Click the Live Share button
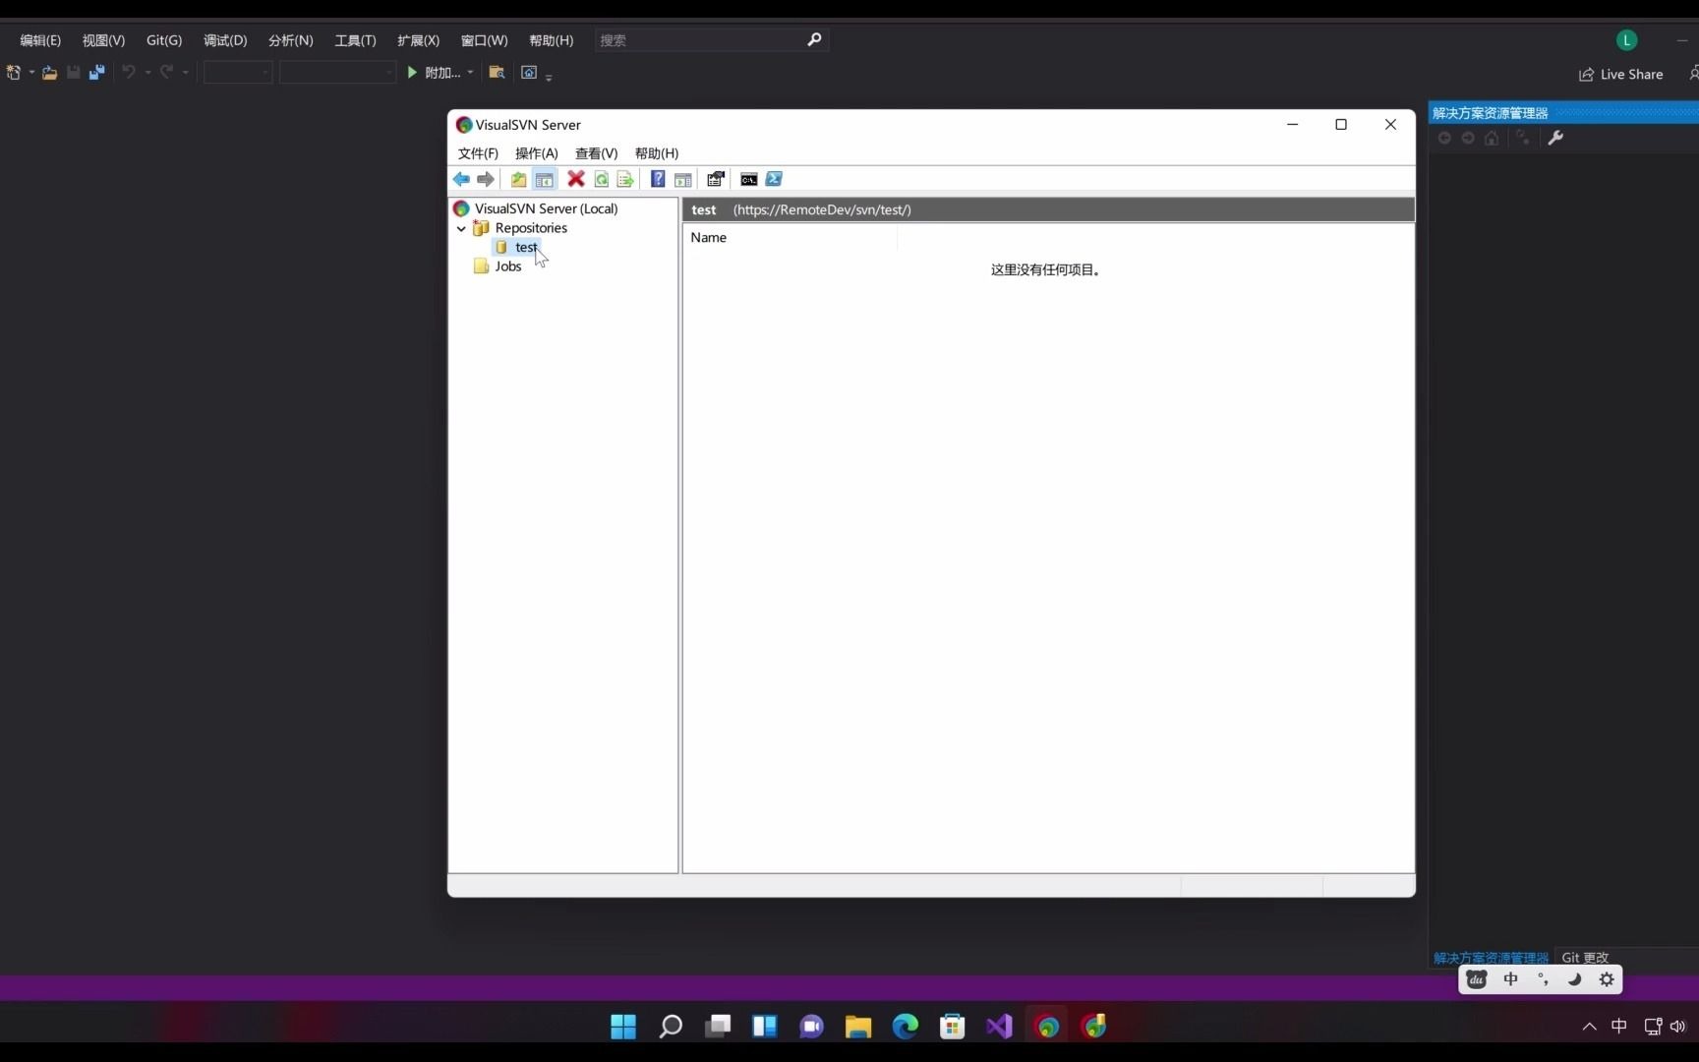The image size is (1699, 1062). click(x=1621, y=74)
